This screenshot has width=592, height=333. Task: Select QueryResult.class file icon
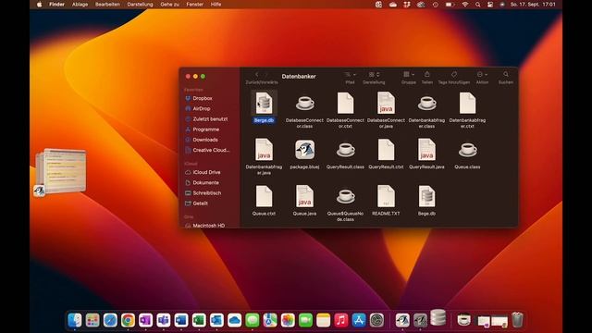(345, 150)
